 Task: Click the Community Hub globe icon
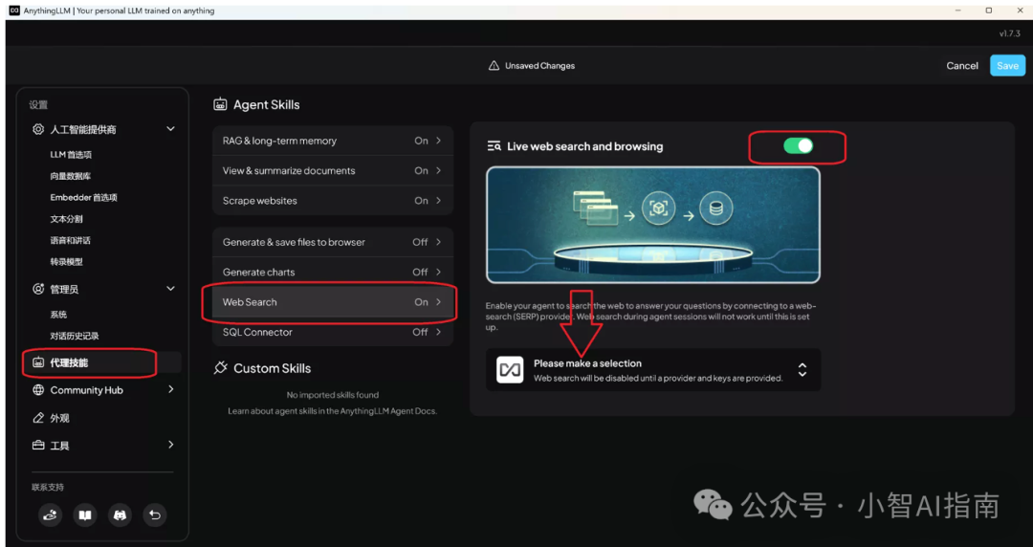coord(38,390)
